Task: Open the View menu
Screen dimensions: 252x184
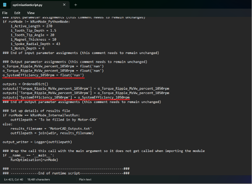Action: [x=31, y=13]
